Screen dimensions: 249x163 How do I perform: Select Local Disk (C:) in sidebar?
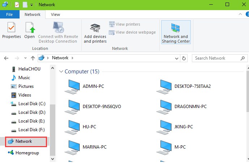click(31, 104)
